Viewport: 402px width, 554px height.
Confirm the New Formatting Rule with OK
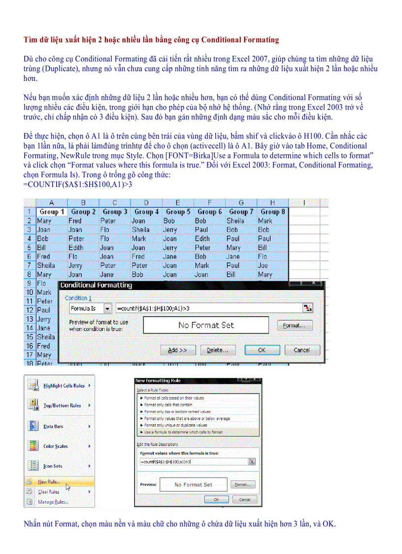217,499
